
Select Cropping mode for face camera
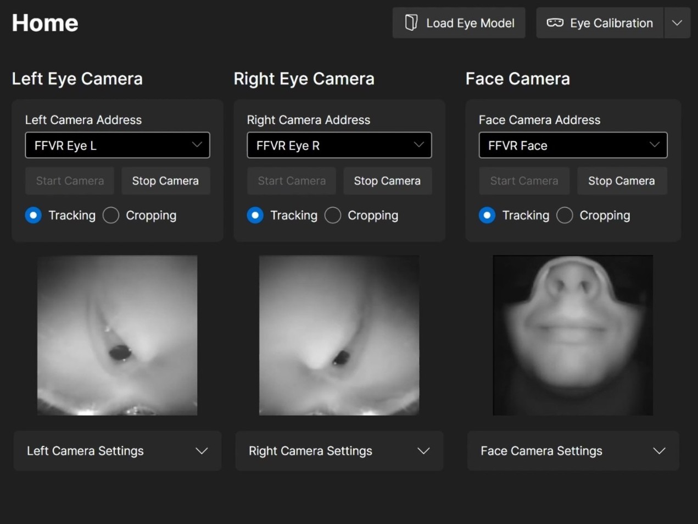[565, 216]
